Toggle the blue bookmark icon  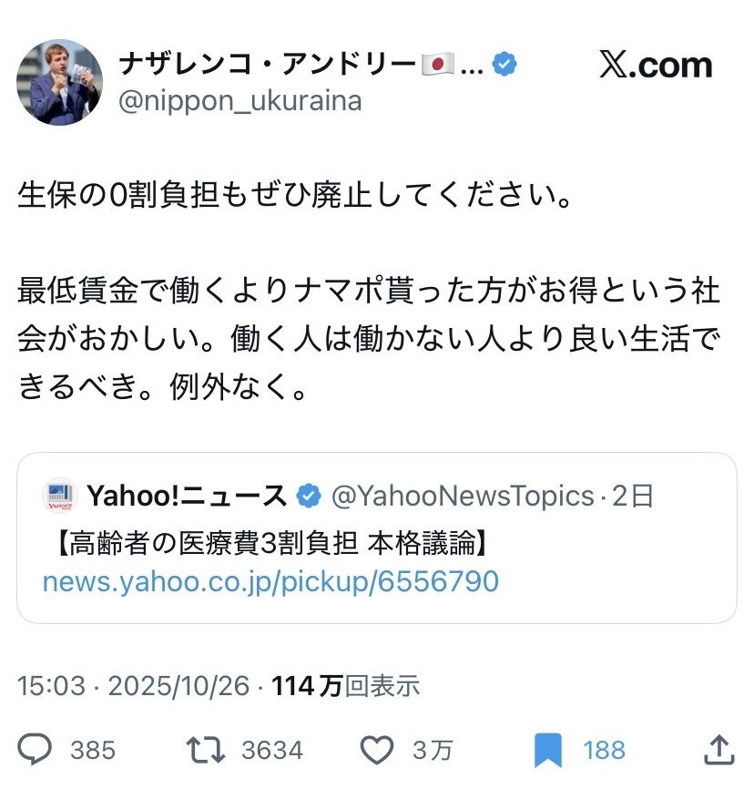click(548, 749)
